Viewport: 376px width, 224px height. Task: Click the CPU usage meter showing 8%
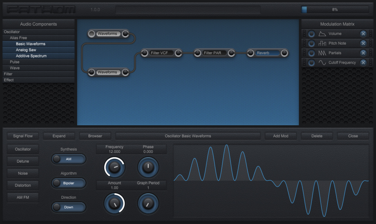335,9
